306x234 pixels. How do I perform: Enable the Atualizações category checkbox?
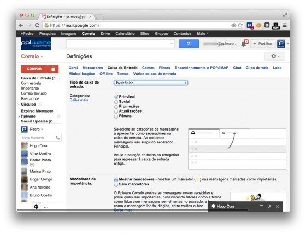116,112
